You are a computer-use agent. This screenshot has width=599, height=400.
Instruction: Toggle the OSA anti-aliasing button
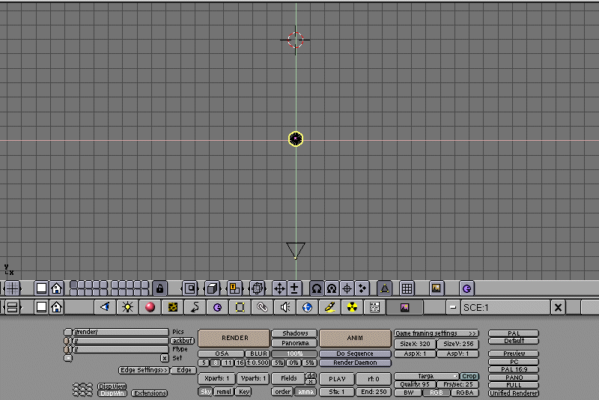click(x=222, y=354)
